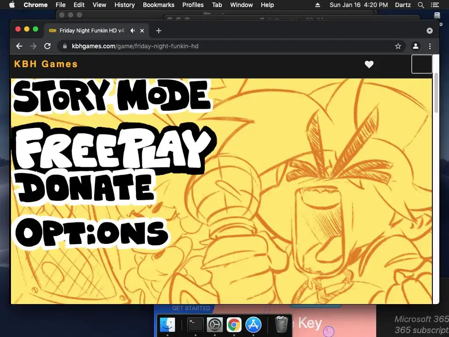Open the Bookmarks menu
The height and width of the screenshot is (337, 449).
click(158, 5)
